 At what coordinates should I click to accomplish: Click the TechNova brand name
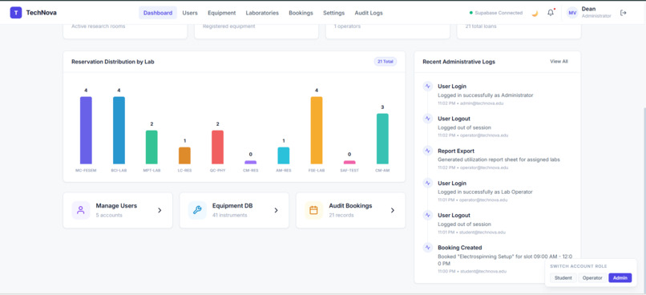point(41,13)
